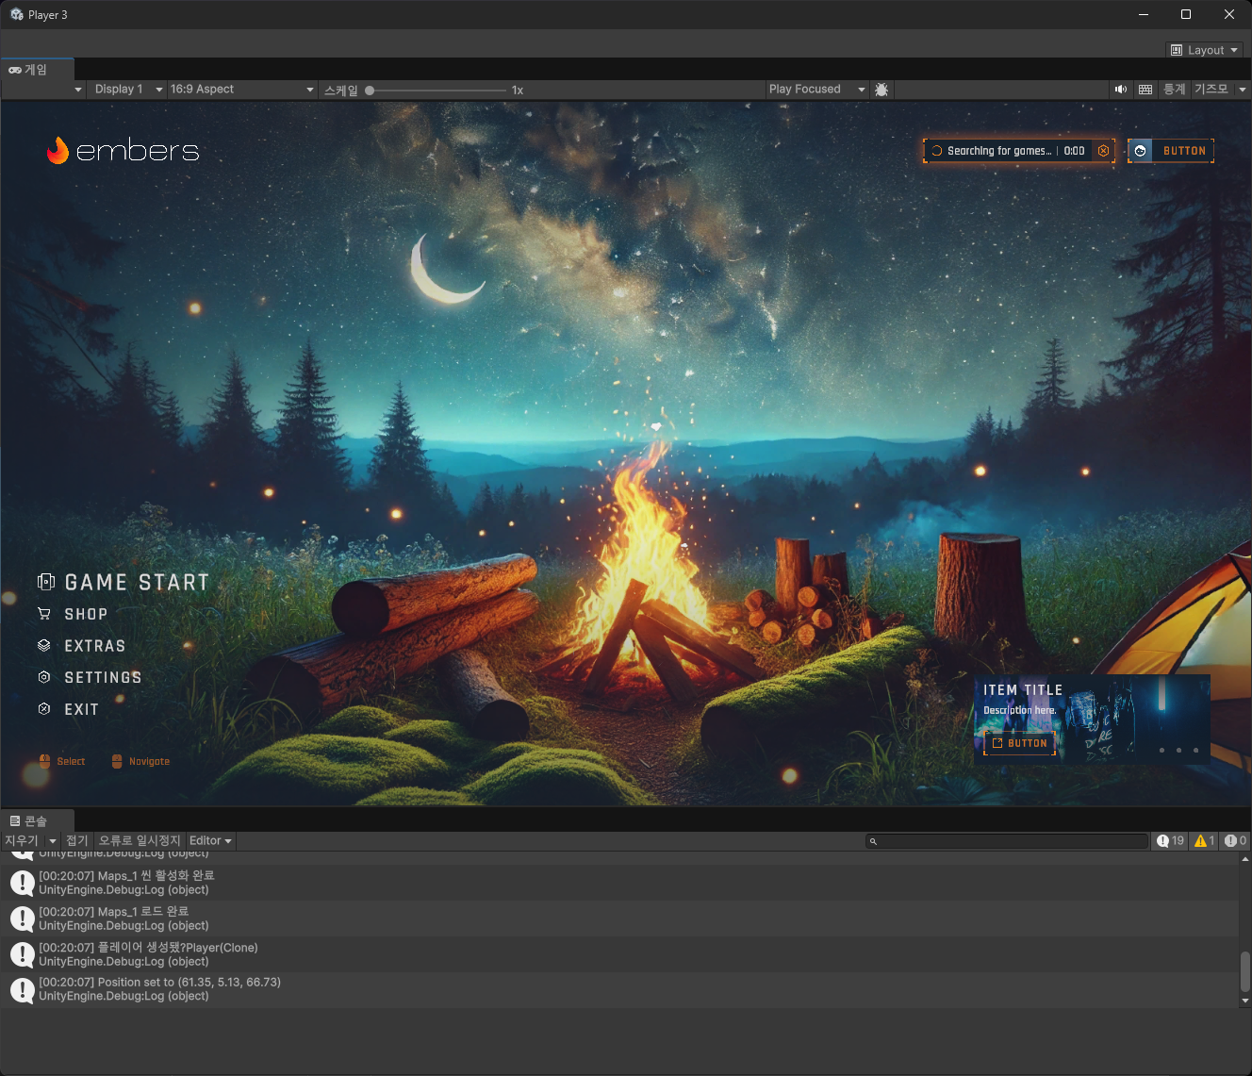Click the console search magnifier icon
Viewport: 1252px width, 1076px height.
[873, 841]
